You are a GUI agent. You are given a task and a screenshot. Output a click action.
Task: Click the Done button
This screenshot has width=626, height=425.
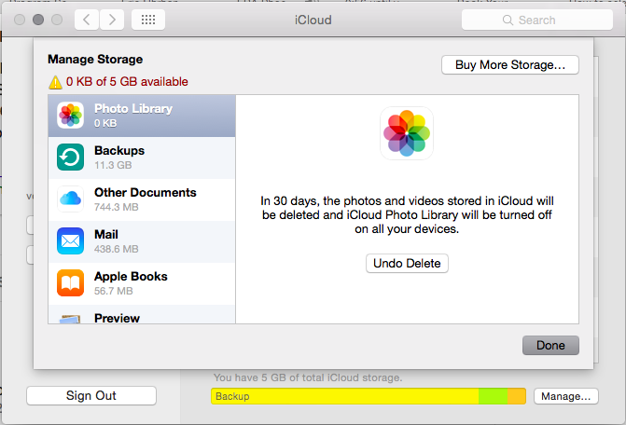(550, 345)
